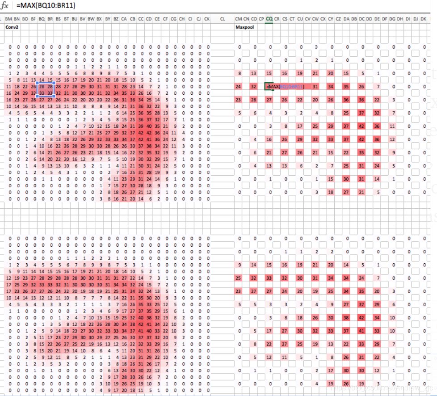Select column header BQ
The height and width of the screenshot is (396, 437).
(x=42, y=19)
